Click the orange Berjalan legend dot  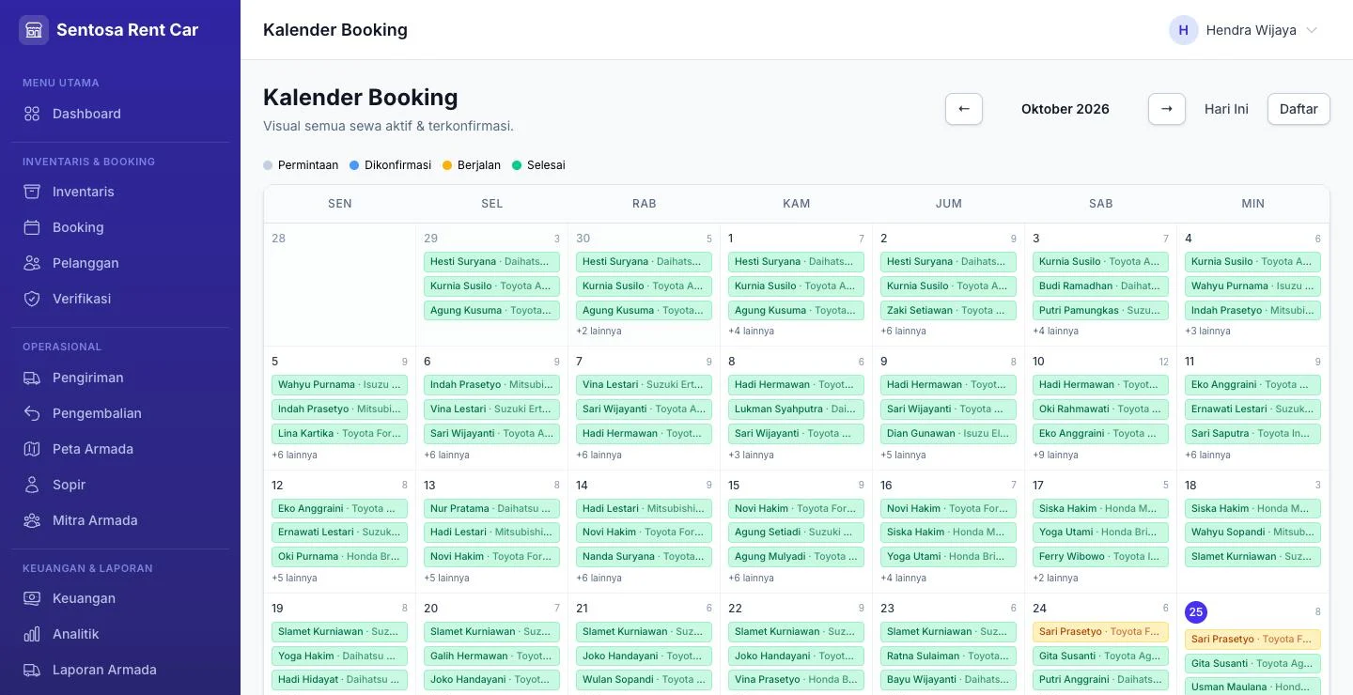[x=447, y=165]
